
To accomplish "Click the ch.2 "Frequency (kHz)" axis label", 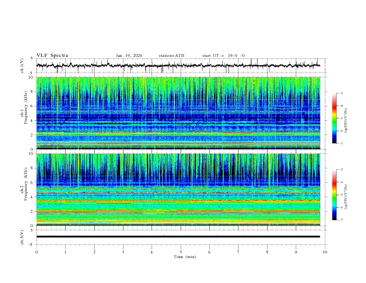I will pos(26,184).
